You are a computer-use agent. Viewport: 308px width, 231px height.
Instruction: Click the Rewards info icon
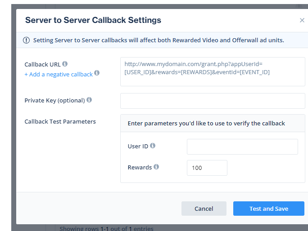coord(156,167)
